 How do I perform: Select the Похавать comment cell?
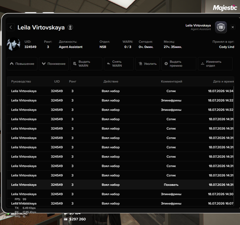(x=171, y=185)
